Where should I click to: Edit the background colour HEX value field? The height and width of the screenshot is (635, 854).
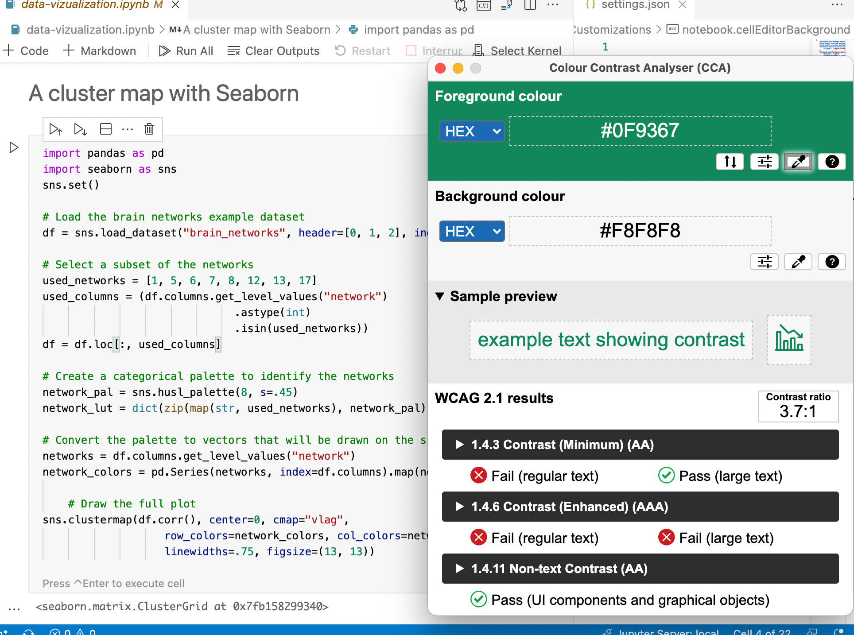tap(640, 231)
